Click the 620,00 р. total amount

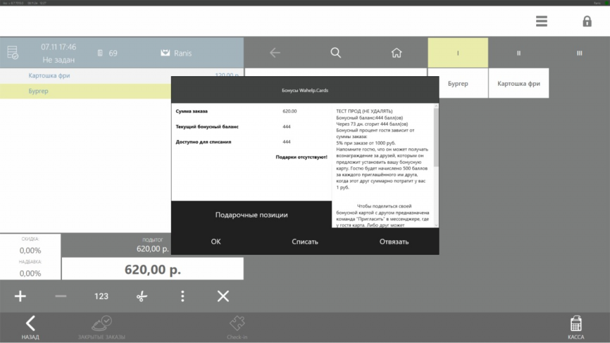152,269
